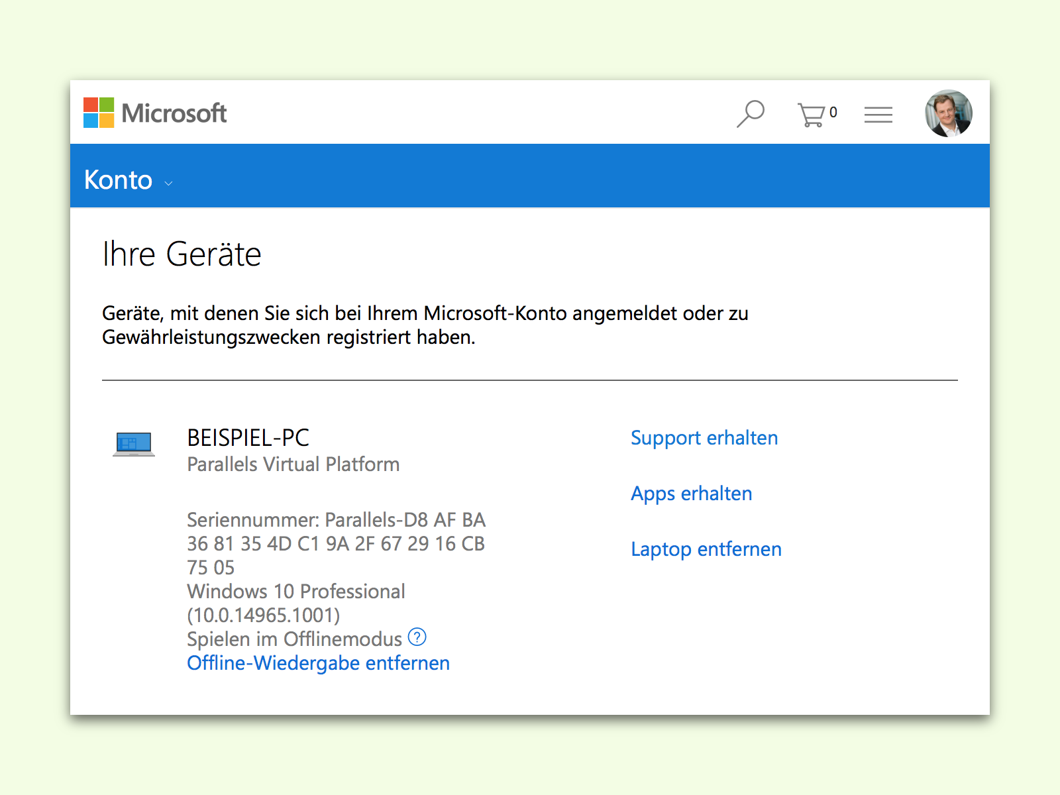Click the Parallels Virtual Platform text
This screenshot has height=795, width=1060.
coord(293,464)
